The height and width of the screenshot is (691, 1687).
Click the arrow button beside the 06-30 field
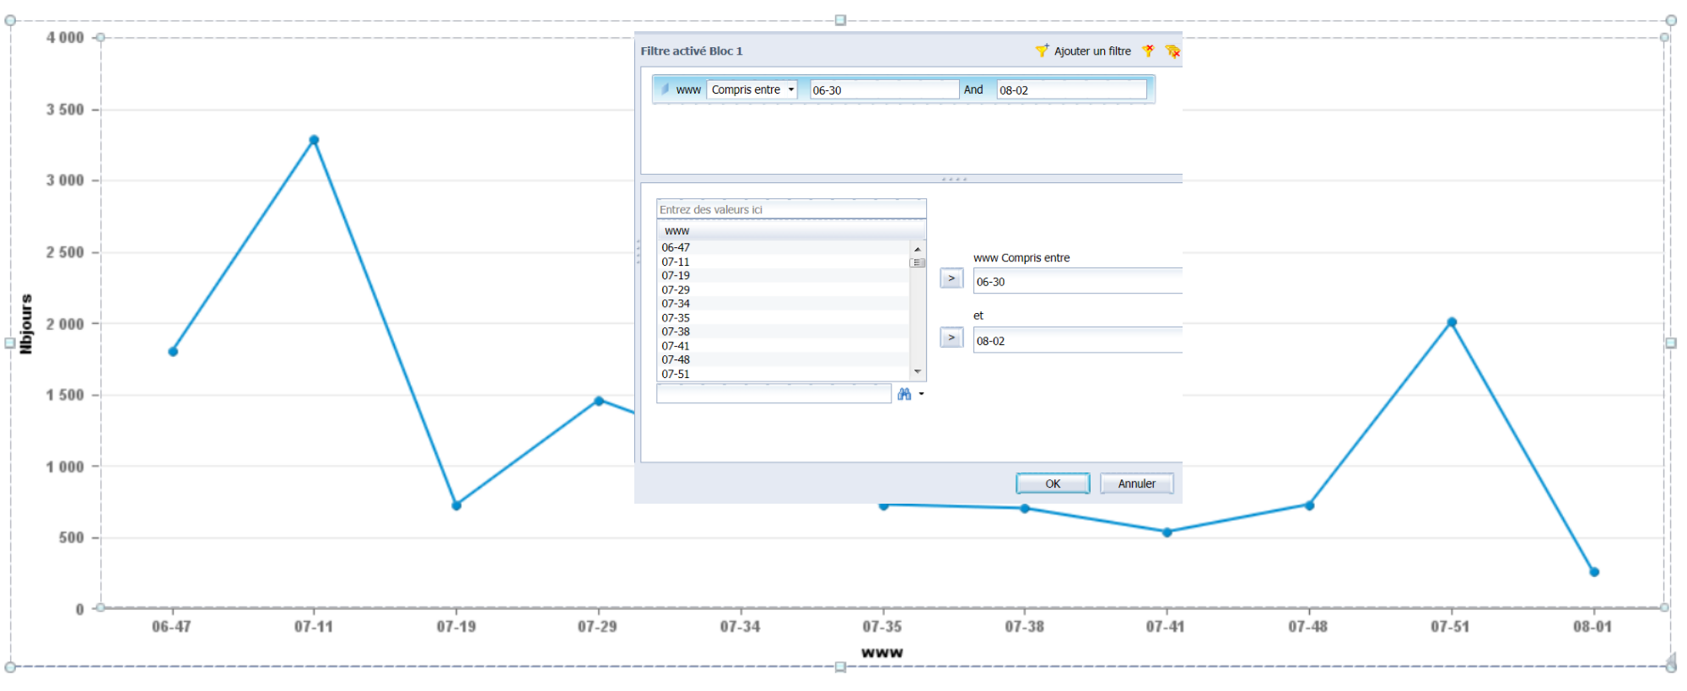click(x=951, y=278)
